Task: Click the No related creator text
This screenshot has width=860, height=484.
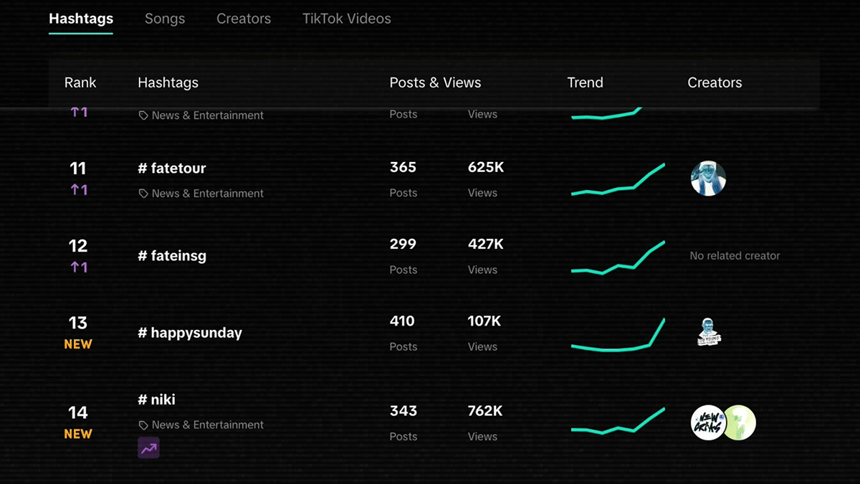Action: [735, 256]
